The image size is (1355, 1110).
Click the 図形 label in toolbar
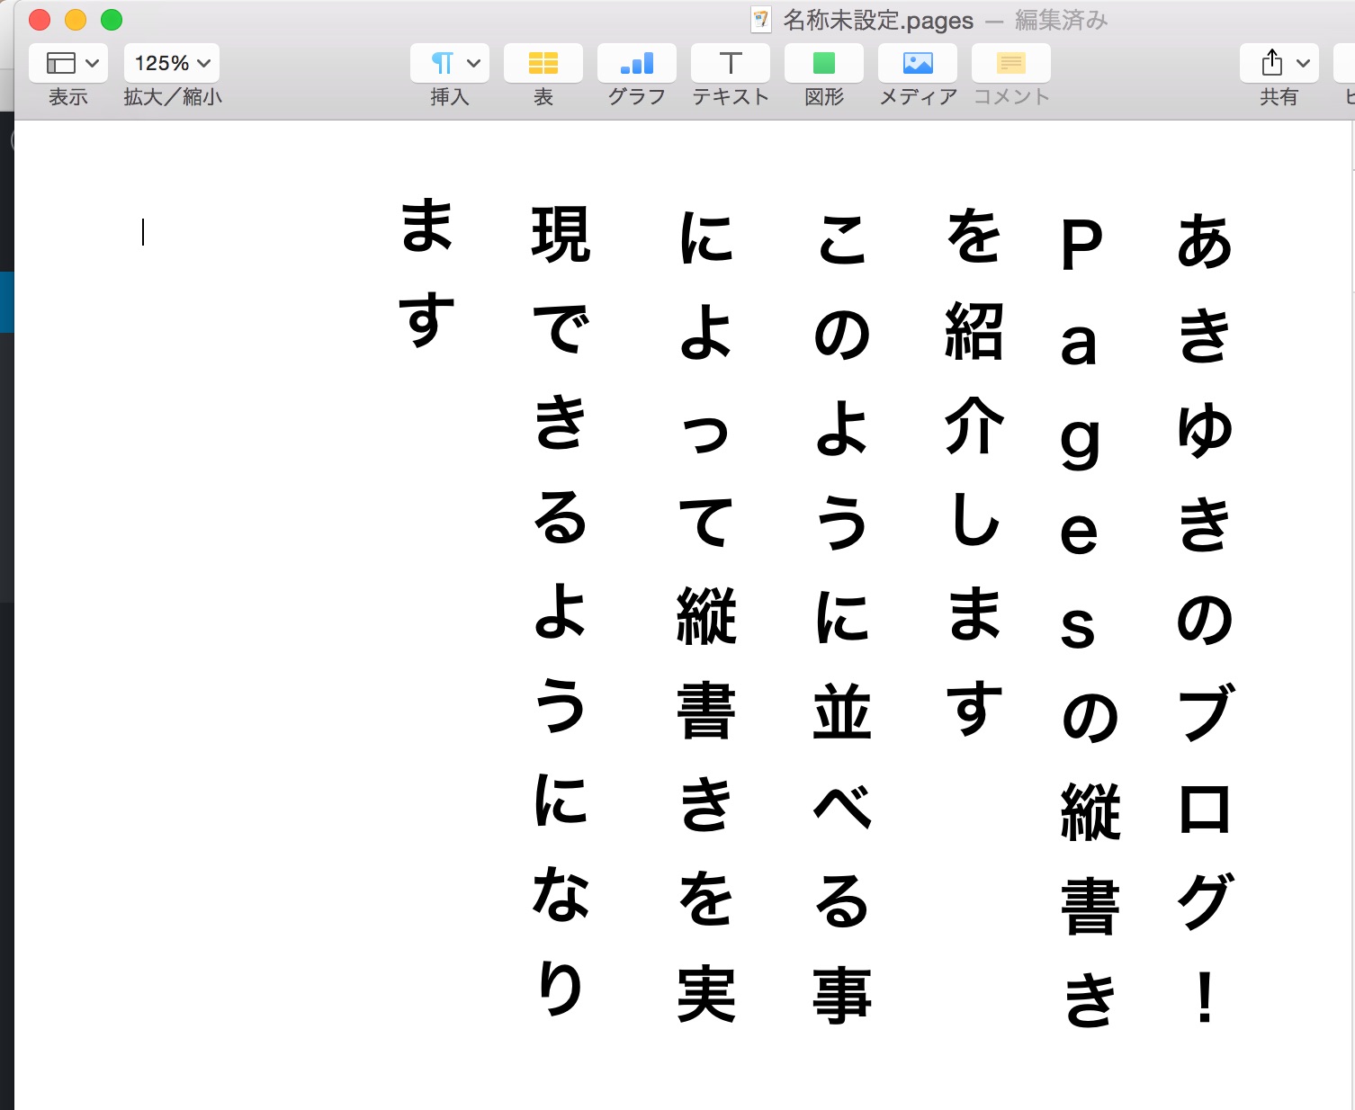click(824, 97)
